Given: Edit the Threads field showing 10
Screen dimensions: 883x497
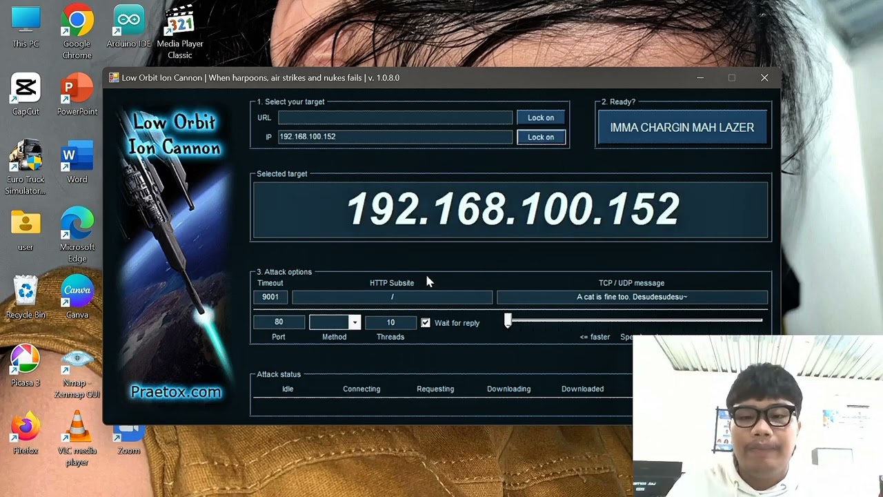Looking at the screenshot, I should [390, 322].
